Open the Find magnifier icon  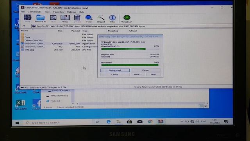point(89,18)
